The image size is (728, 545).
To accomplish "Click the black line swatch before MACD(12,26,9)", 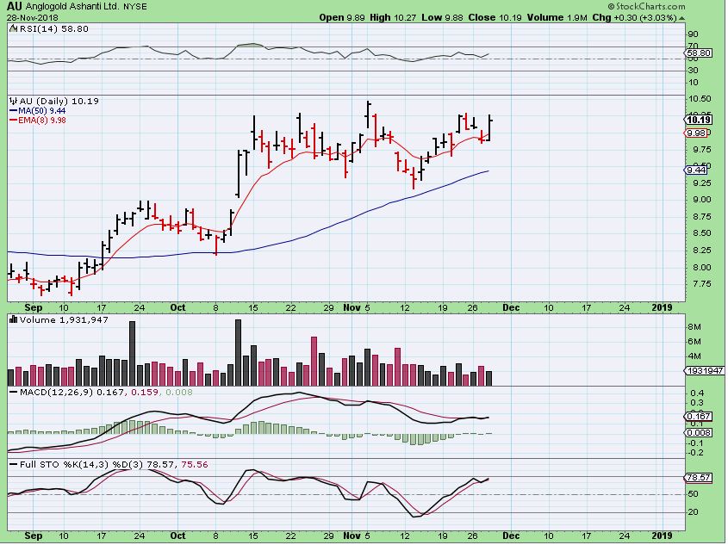I will pos(14,393).
